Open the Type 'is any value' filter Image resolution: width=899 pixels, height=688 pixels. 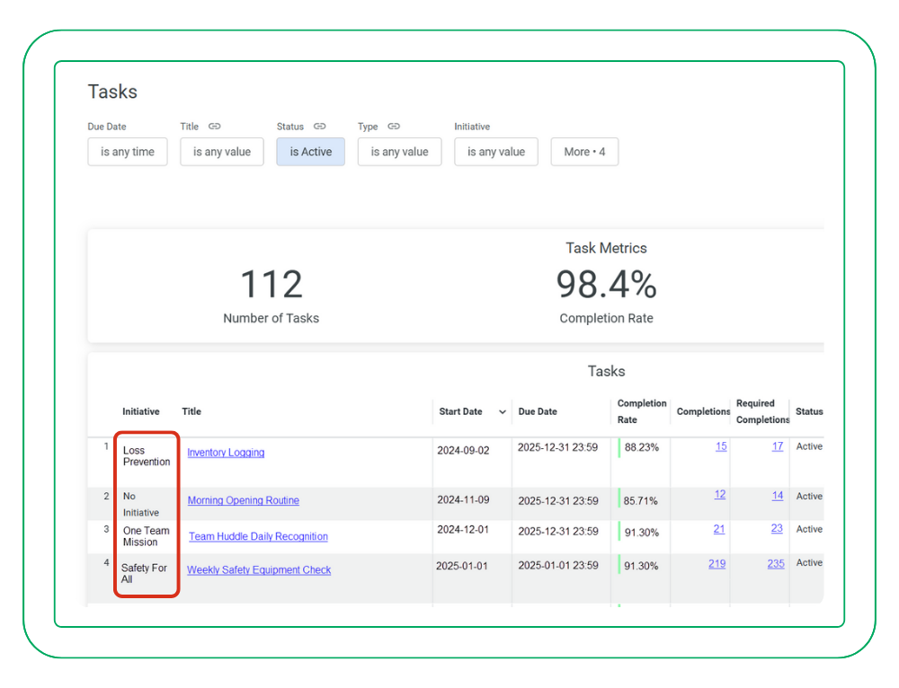(x=400, y=152)
